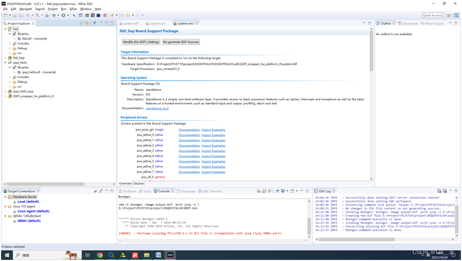Expand the fsbl_bsp project node
This screenshot has width=462, height=261.
click(5, 58)
